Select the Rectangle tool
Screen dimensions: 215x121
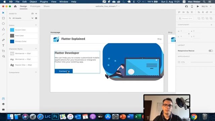3,18
